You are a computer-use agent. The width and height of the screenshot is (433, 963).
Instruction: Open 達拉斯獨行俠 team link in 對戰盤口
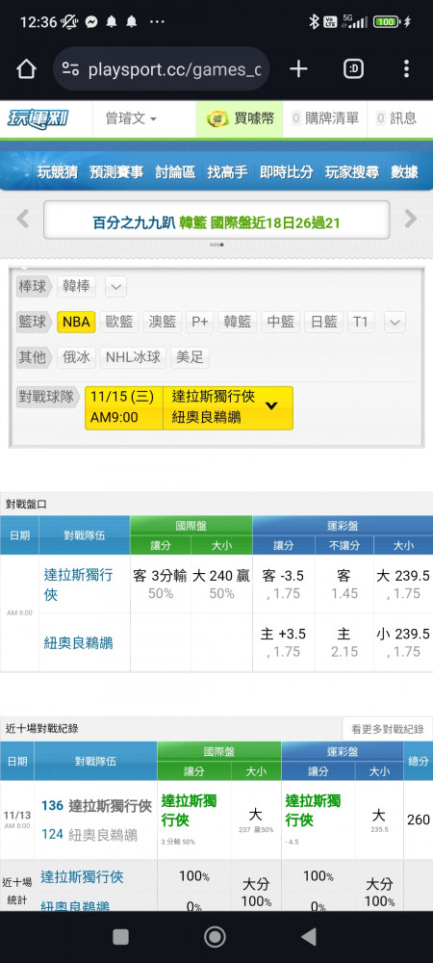point(79,585)
